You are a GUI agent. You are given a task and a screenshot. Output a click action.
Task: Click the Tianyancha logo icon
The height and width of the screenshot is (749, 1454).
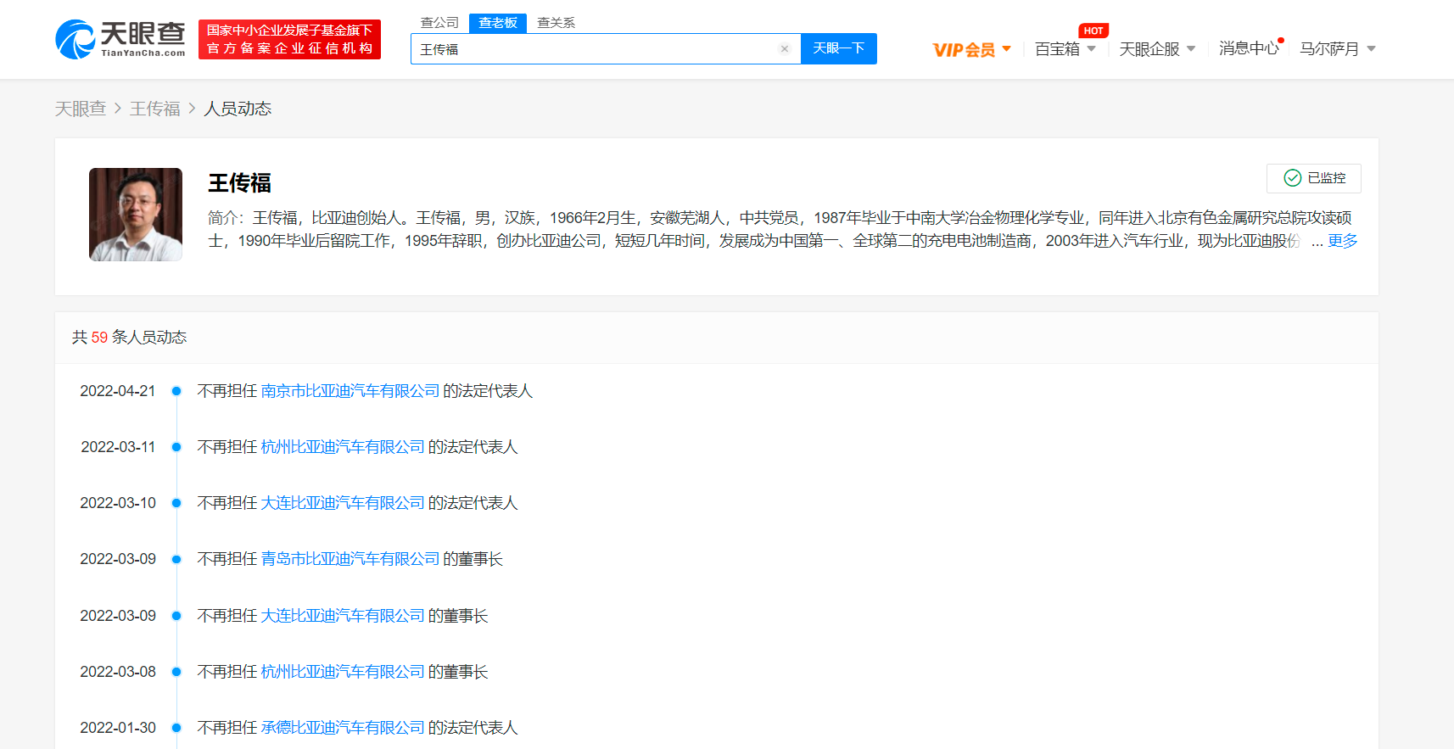click(x=75, y=40)
